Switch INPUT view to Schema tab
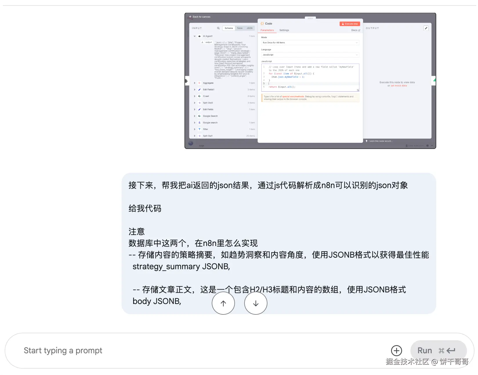478x375 pixels. [x=229, y=28]
